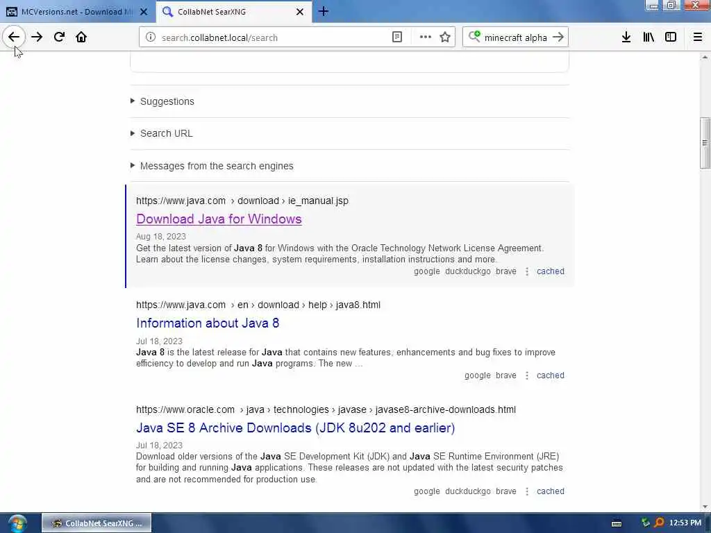Click duckduckgo label under Download Java result
Image resolution: width=711 pixels, height=533 pixels.
pos(467,271)
